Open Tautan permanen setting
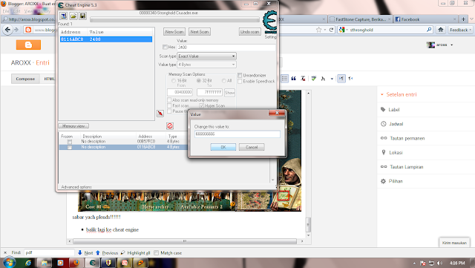This screenshot has height=268, width=475. 407,138
